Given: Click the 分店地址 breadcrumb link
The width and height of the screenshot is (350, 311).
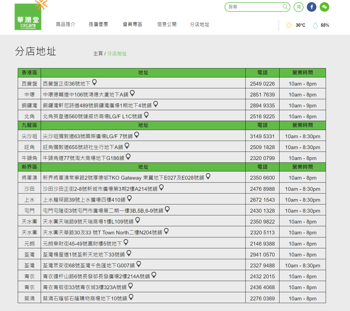Looking at the screenshot, I should tap(117, 54).
